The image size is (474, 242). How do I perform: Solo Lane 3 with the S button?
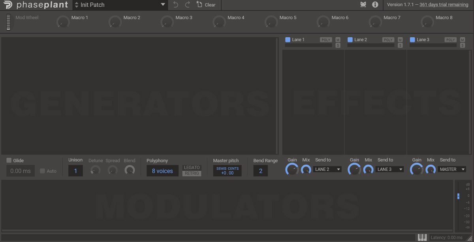coord(463,45)
